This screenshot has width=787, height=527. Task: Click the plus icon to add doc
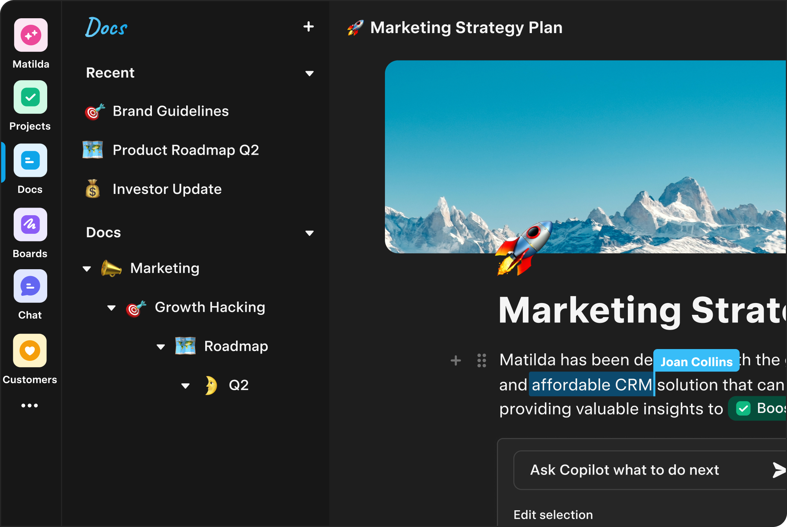pos(308,27)
